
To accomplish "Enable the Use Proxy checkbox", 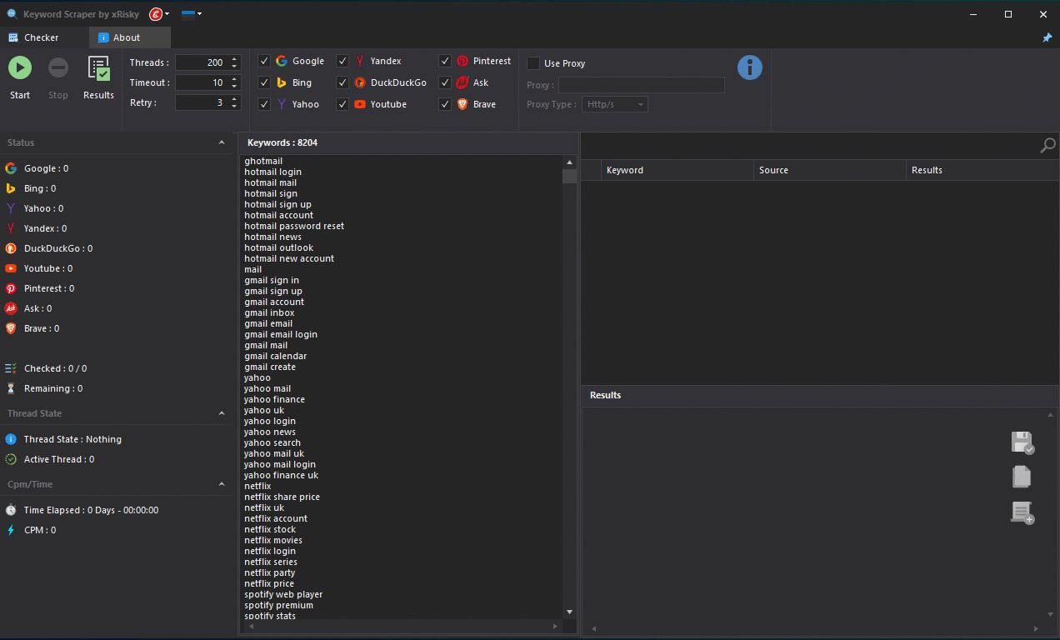I will click(x=532, y=62).
